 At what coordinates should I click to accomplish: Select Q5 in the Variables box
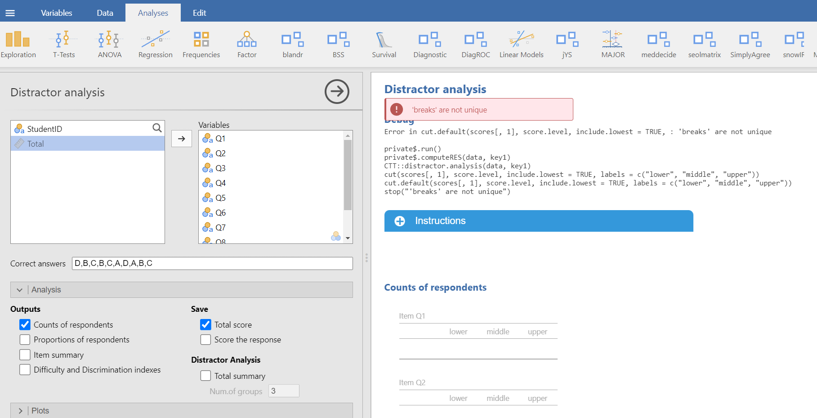pyautogui.click(x=271, y=198)
